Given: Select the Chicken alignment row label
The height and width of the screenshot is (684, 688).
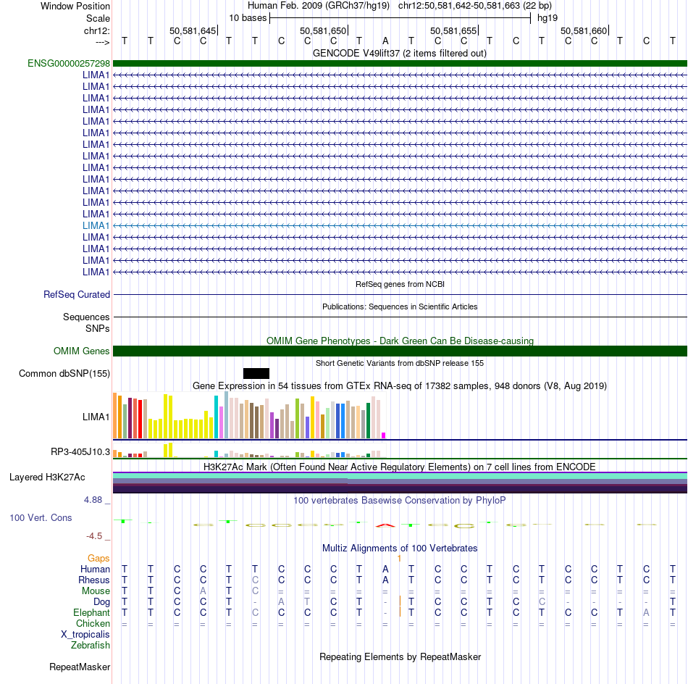Looking at the screenshot, I should click(x=93, y=623).
